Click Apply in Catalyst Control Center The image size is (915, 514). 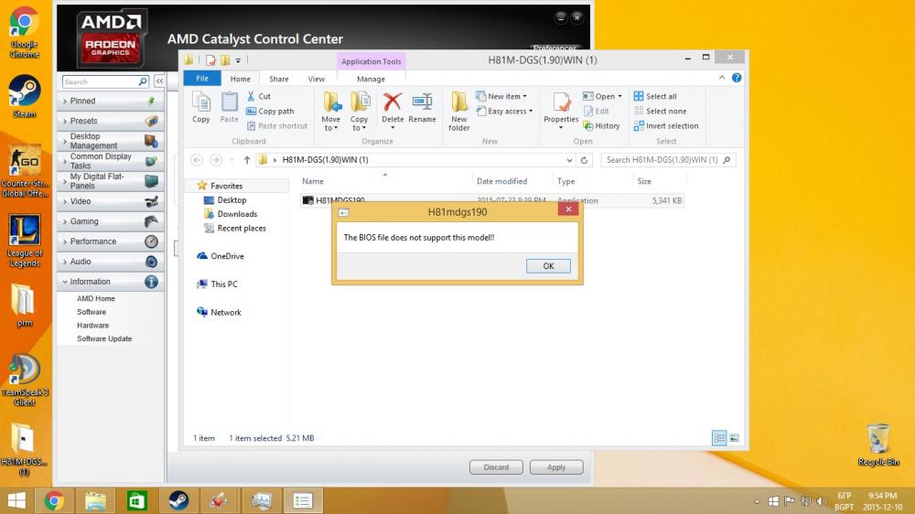pyautogui.click(x=556, y=467)
